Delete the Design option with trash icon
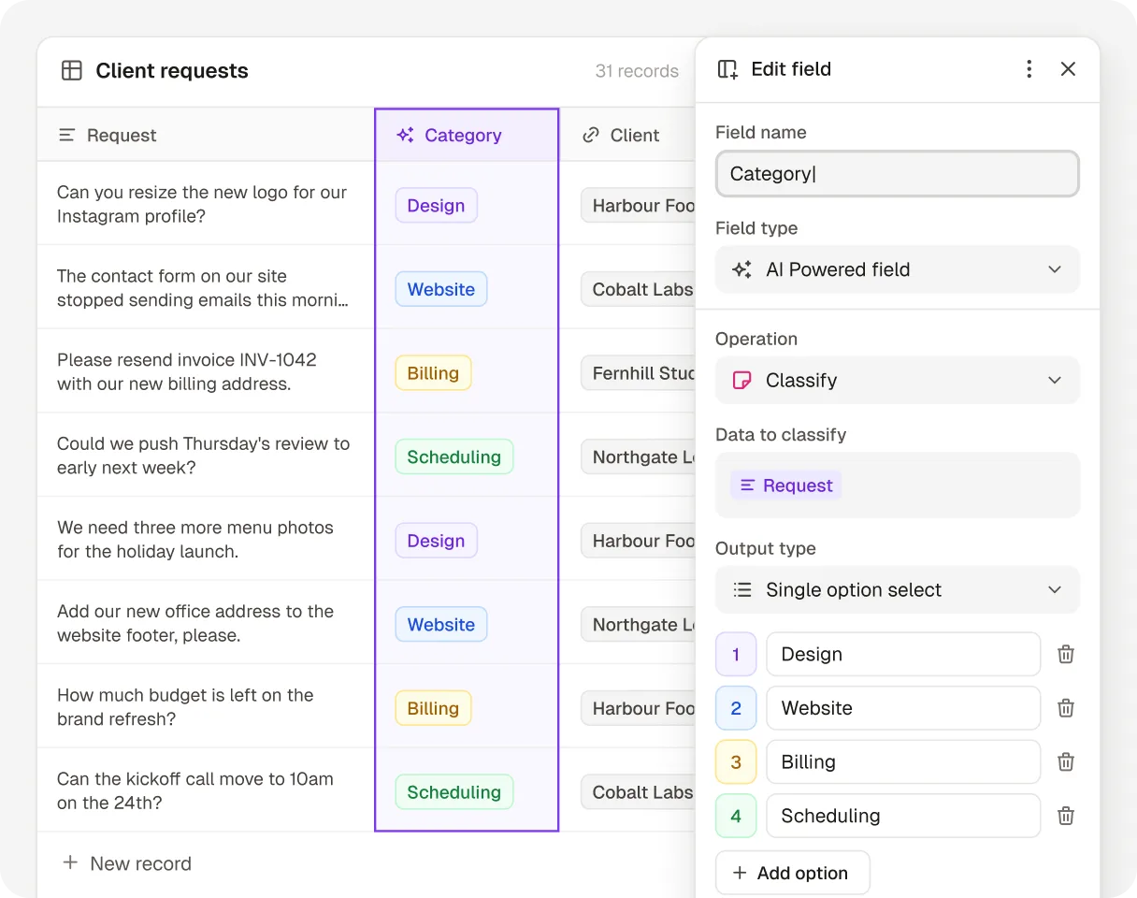This screenshot has width=1137, height=898. pos(1065,655)
